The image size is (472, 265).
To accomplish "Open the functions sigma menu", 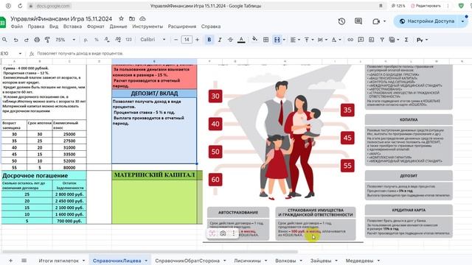I will [x=406, y=40].
